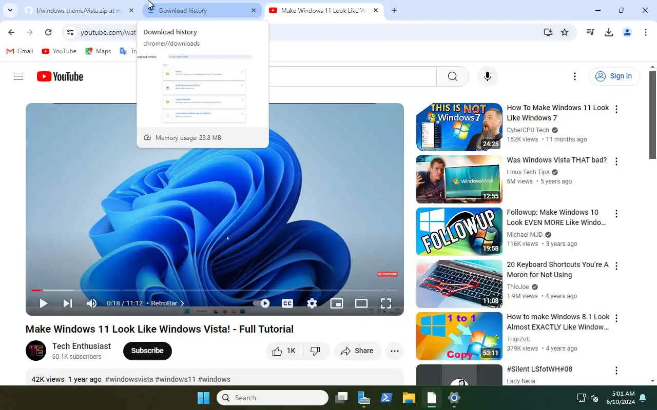
Task: Open the tab search dropdown arrow
Action: (10, 10)
